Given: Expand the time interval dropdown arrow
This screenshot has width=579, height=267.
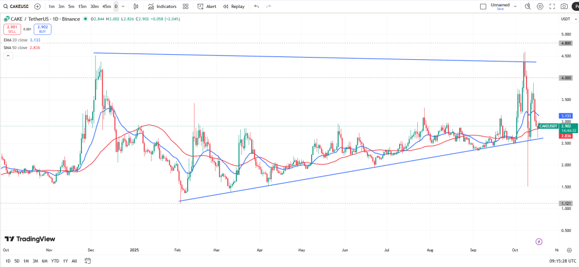Looking at the screenshot, I should (x=123, y=6).
